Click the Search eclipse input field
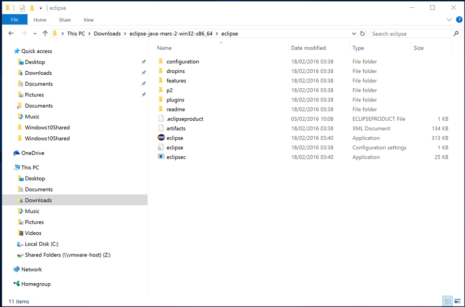This screenshot has width=465, height=307. point(411,33)
